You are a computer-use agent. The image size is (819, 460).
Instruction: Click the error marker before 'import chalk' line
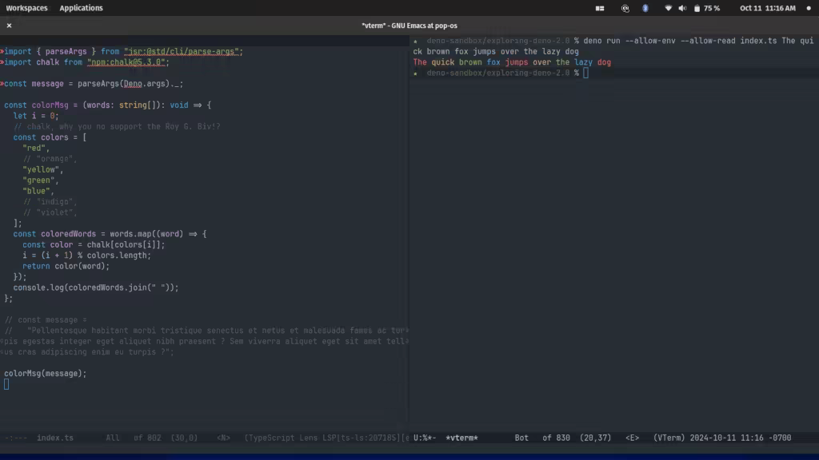click(2, 62)
